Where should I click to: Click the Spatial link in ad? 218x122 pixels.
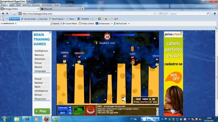38,83
